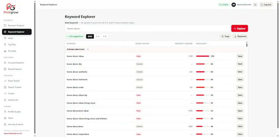This screenshot has width=279, height=137.
Task: Click the Security & alerts lock icon
Action: pyautogui.click(x=5, y=124)
